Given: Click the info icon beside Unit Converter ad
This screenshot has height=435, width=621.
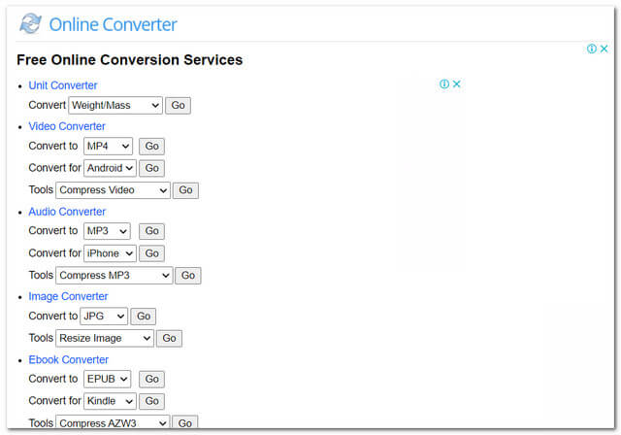Looking at the screenshot, I should (x=443, y=84).
